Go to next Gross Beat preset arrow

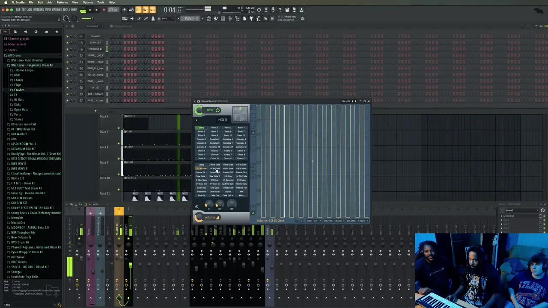[x=356, y=101]
